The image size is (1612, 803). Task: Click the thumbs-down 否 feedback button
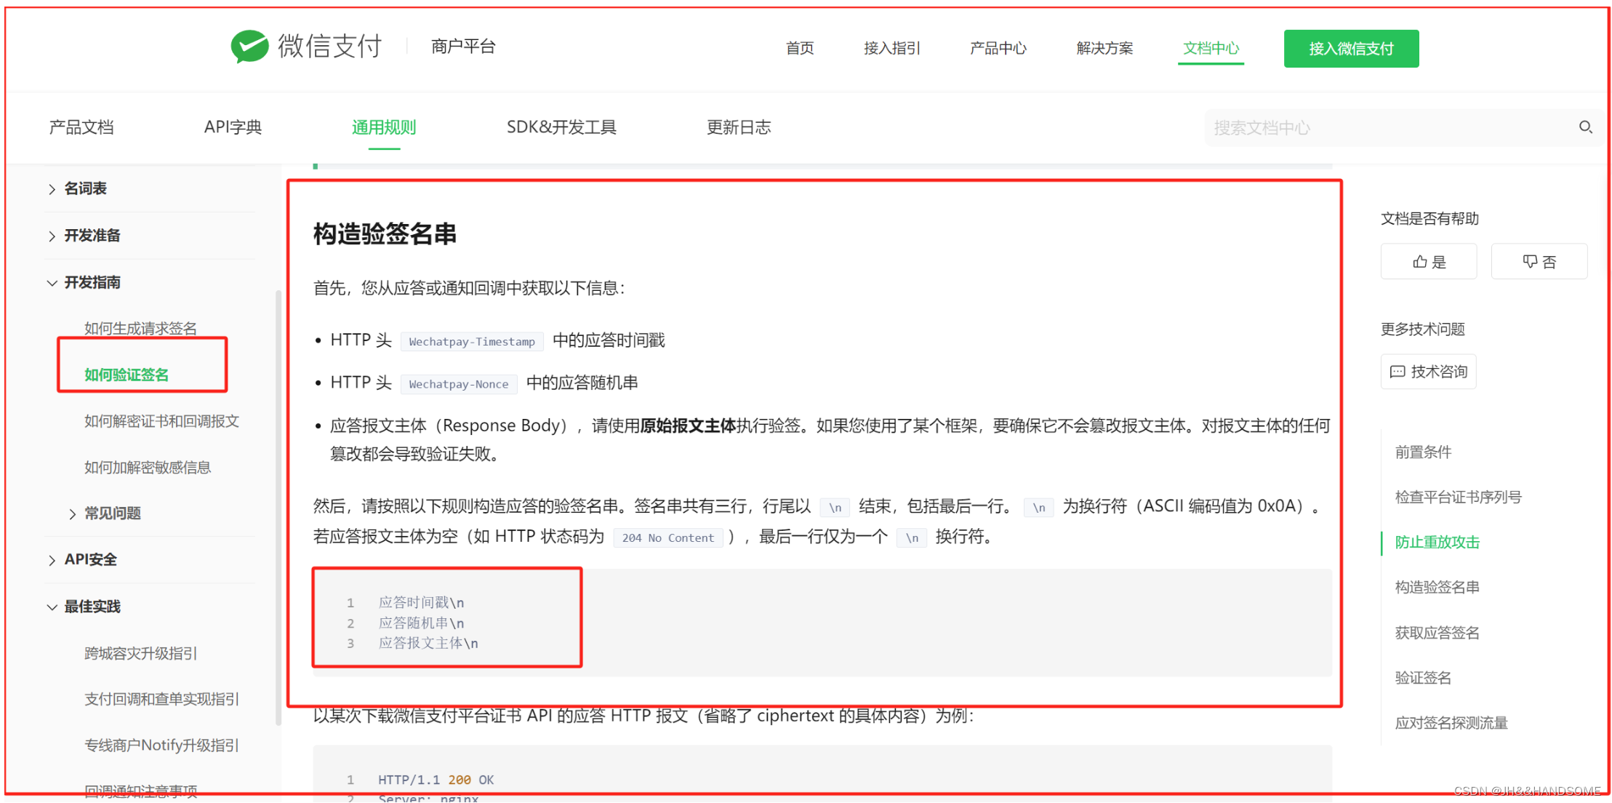pos(1539,262)
